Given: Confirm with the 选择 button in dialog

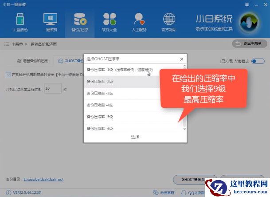Looking at the screenshot, I should click(x=135, y=137).
